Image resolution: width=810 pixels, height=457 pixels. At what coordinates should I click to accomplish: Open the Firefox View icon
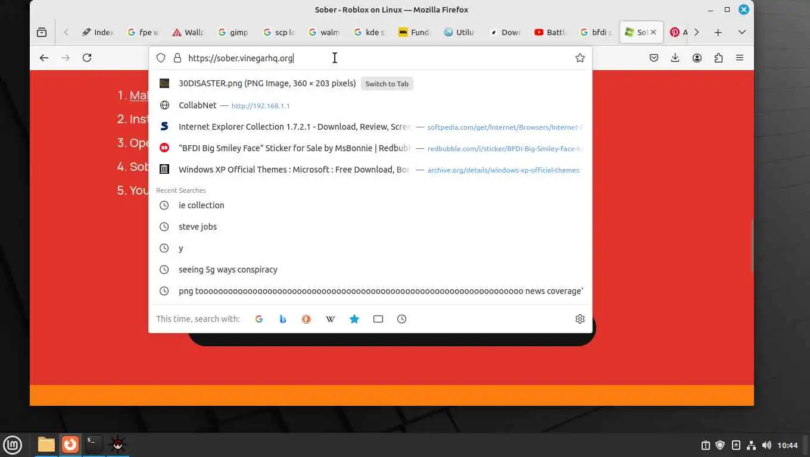point(42,33)
